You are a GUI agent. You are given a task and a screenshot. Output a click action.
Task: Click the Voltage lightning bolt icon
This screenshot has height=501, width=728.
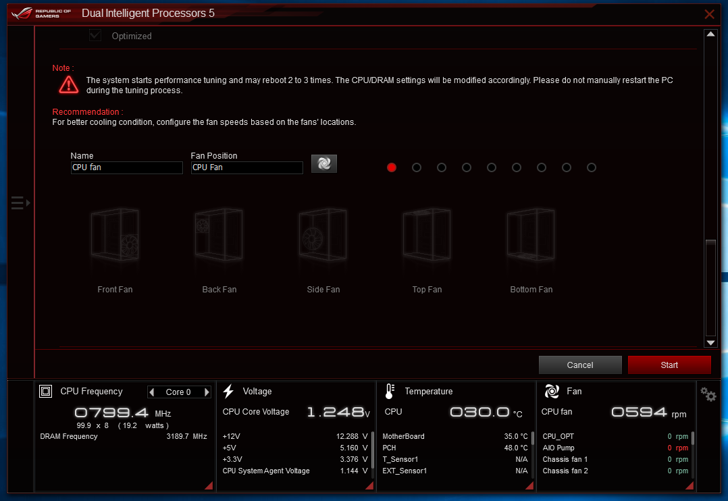[x=228, y=392]
